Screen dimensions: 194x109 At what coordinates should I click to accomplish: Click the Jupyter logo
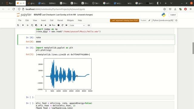tap(24, 15)
